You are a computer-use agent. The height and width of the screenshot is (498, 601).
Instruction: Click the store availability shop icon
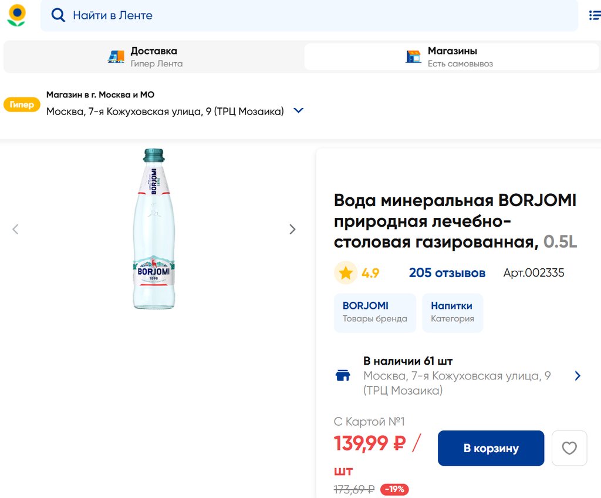click(343, 376)
